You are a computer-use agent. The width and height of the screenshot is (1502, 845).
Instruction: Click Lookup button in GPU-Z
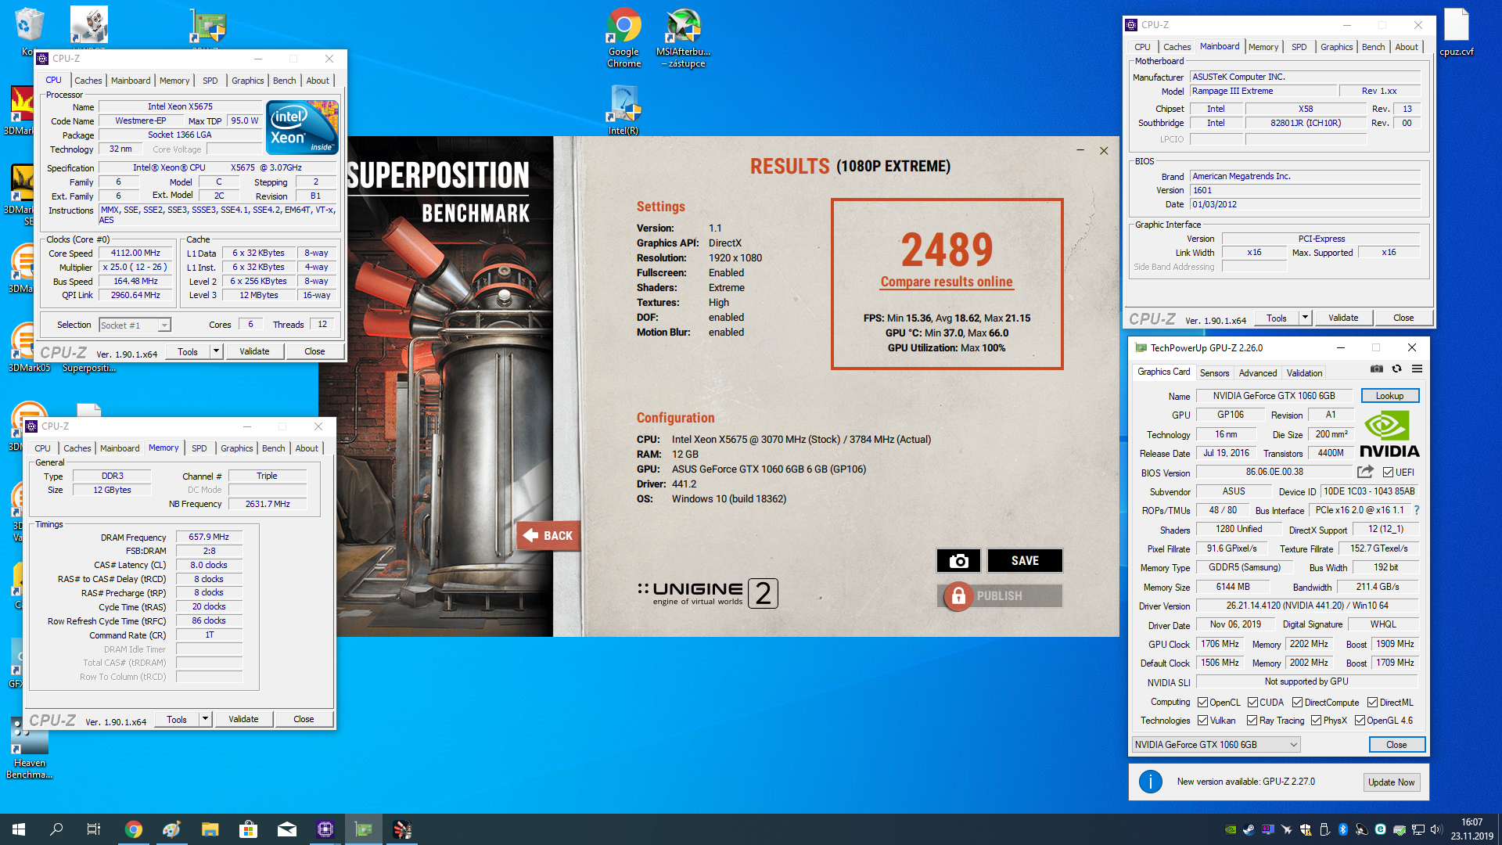pyautogui.click(x=1389, y=396)
